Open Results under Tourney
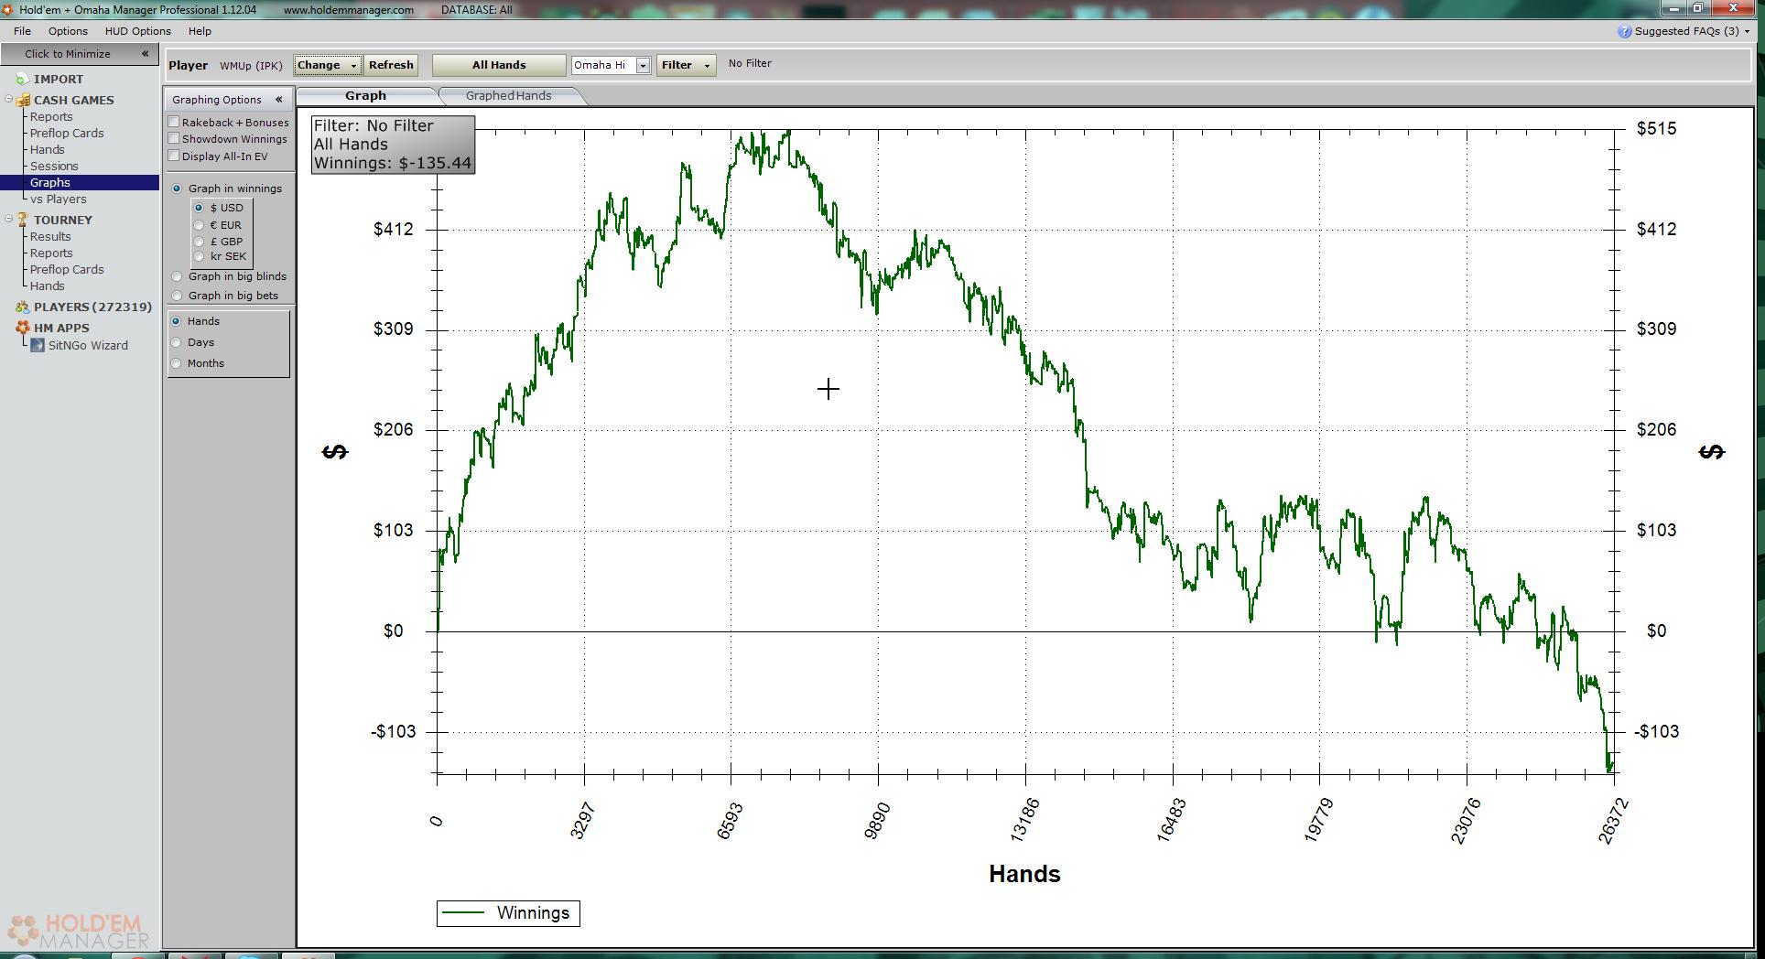The width and height of the screenshot is (1765, 959). coord(50,237)
